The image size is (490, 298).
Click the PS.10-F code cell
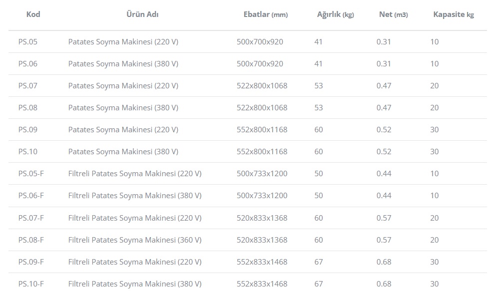[31, 284]
